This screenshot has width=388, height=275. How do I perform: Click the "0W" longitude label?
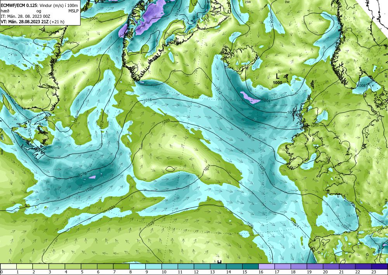[x=287, y=2]
